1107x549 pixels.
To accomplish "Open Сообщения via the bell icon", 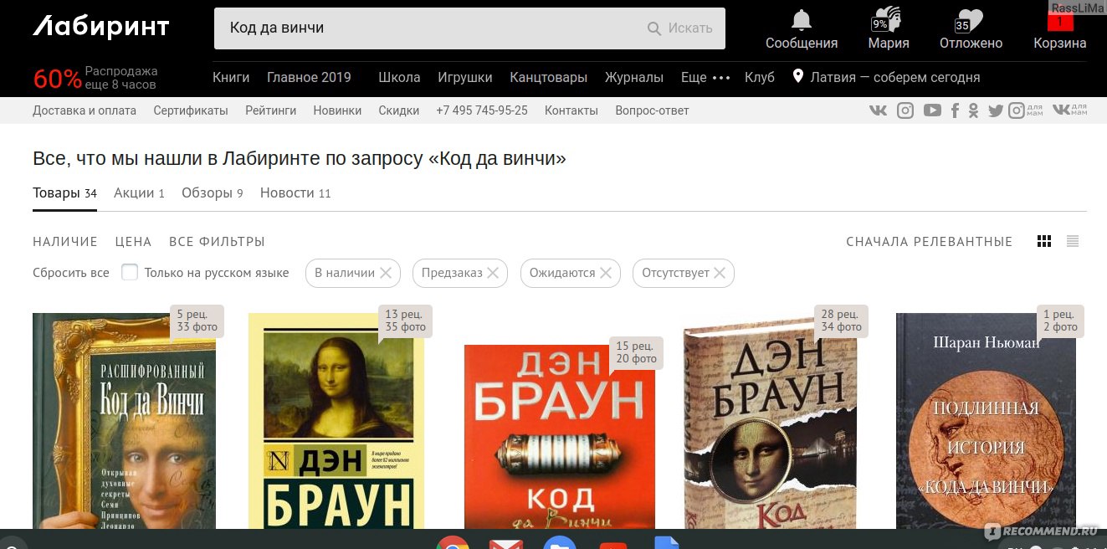I will click(802, 20).
